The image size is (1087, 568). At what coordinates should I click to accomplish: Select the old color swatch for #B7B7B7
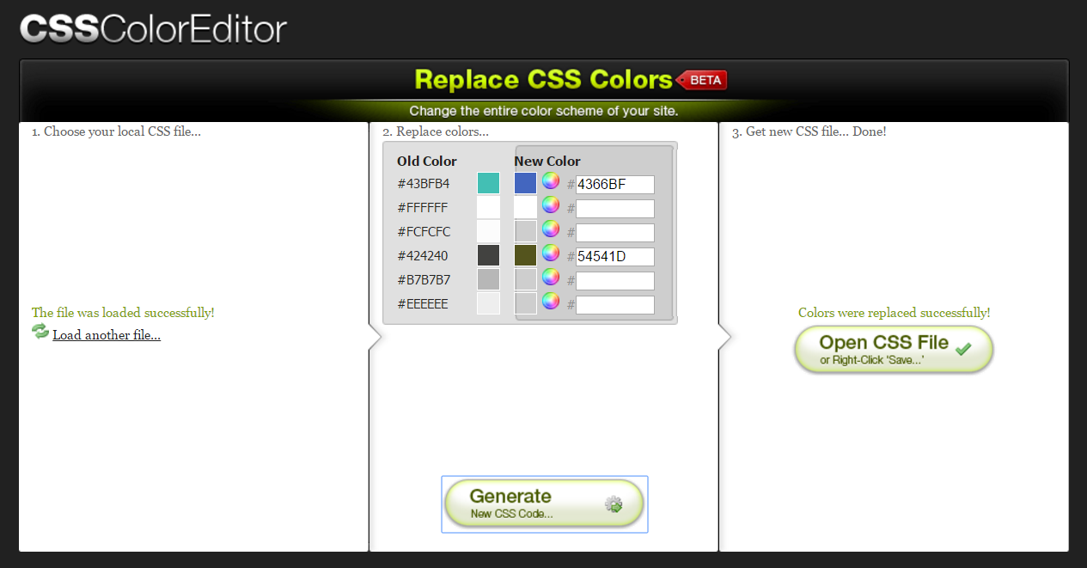coord(488,279)
